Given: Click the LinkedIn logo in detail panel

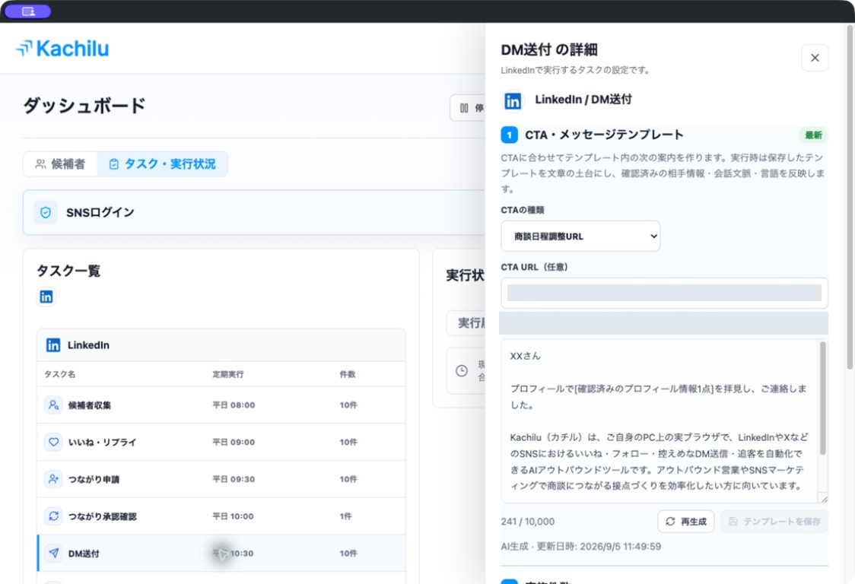Looking at the screenshot, I should click(513, 101).
